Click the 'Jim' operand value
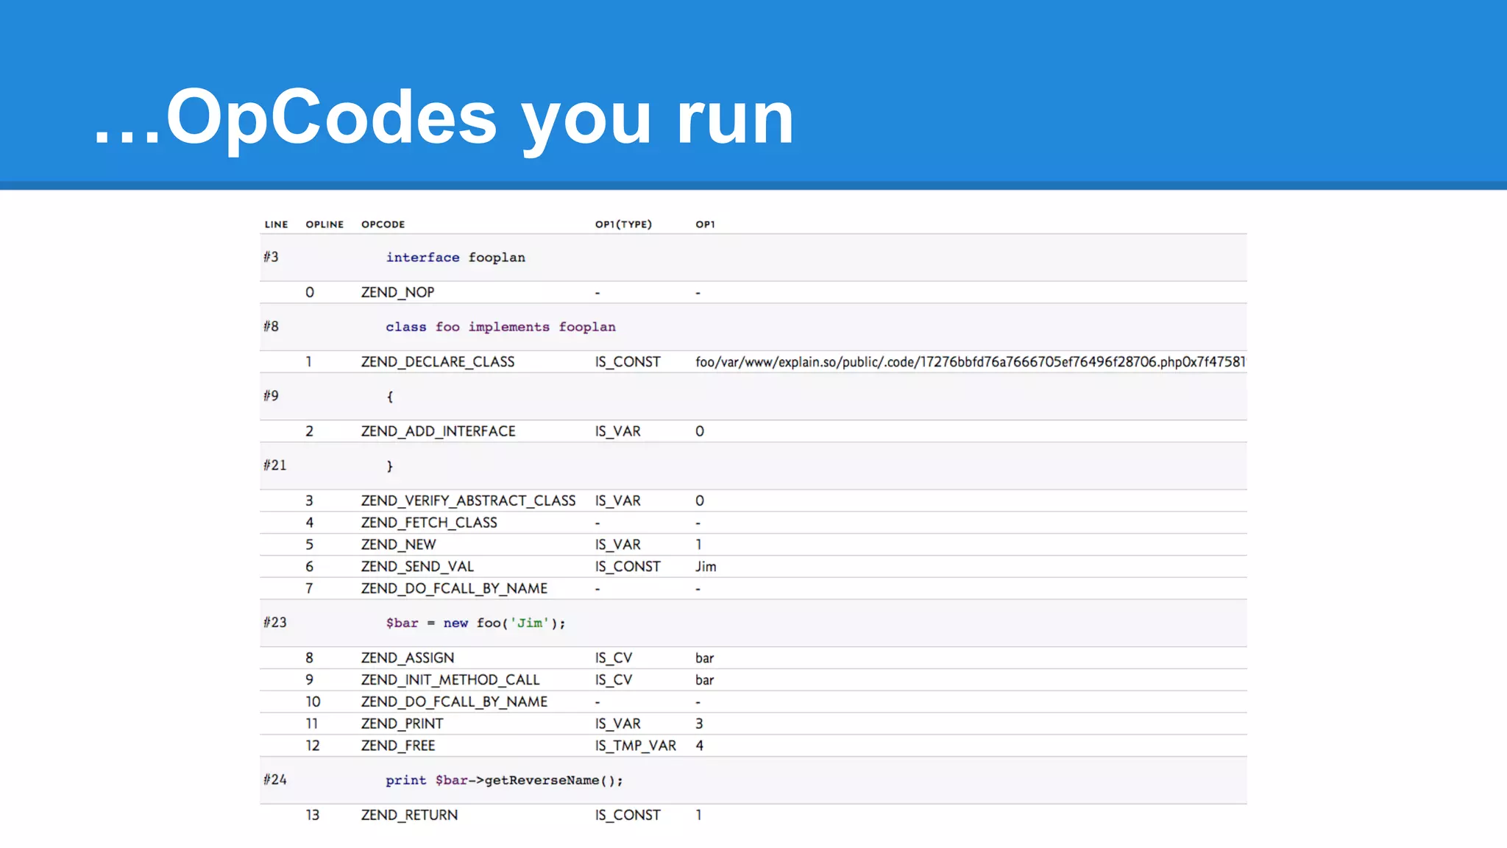 706,567
